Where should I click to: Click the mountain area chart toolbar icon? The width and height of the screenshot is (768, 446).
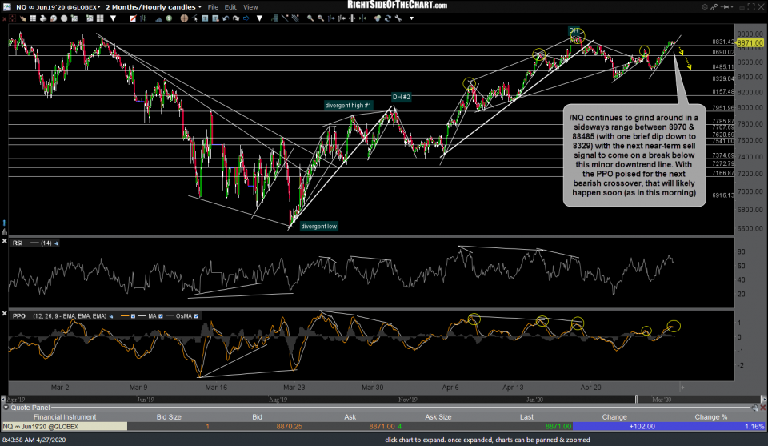point(158,18)
